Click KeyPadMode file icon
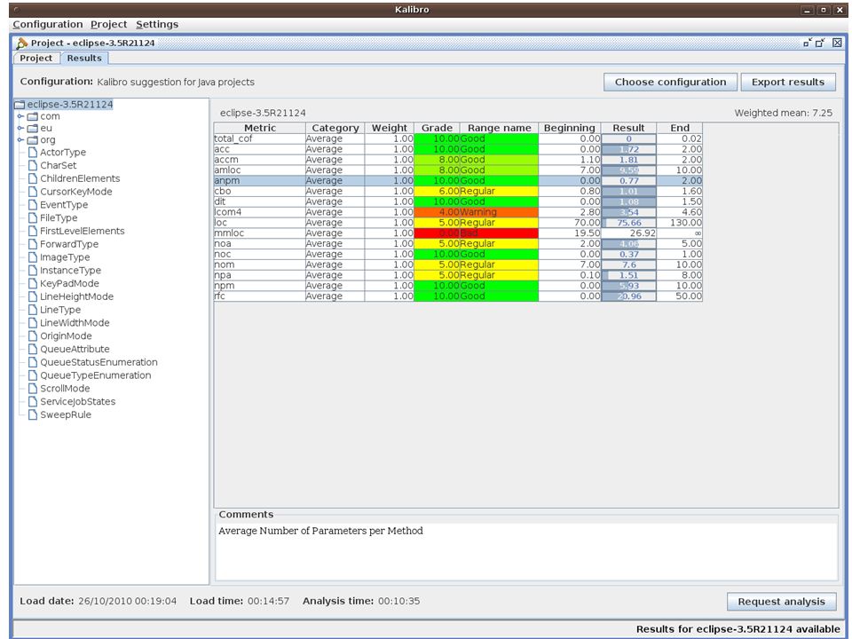This screenshot has height=639, width=852. click(x=33, y=284)
